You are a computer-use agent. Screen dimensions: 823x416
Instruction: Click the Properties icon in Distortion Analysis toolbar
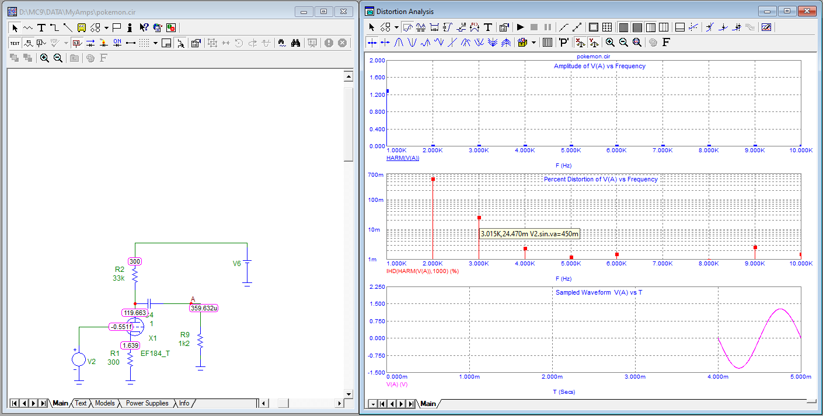pyautogui.click(x=504, y=27)
